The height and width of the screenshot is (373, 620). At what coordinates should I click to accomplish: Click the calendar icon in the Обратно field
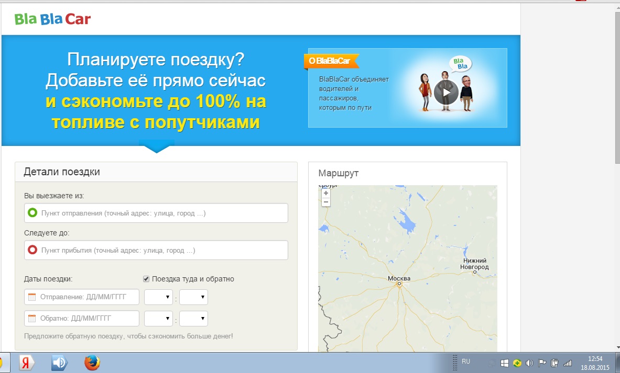pos(32,318)
